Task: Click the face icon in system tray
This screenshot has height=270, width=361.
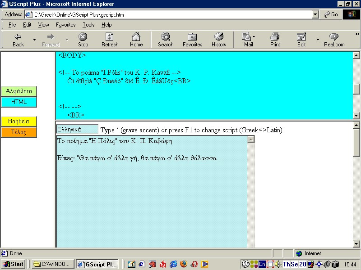Action: [245, 264]
